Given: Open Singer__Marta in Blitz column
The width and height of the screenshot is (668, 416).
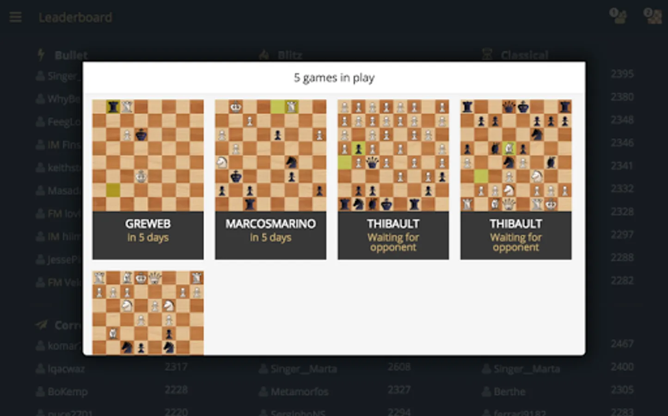Looking at the screenshot, I should pos(304,369).
